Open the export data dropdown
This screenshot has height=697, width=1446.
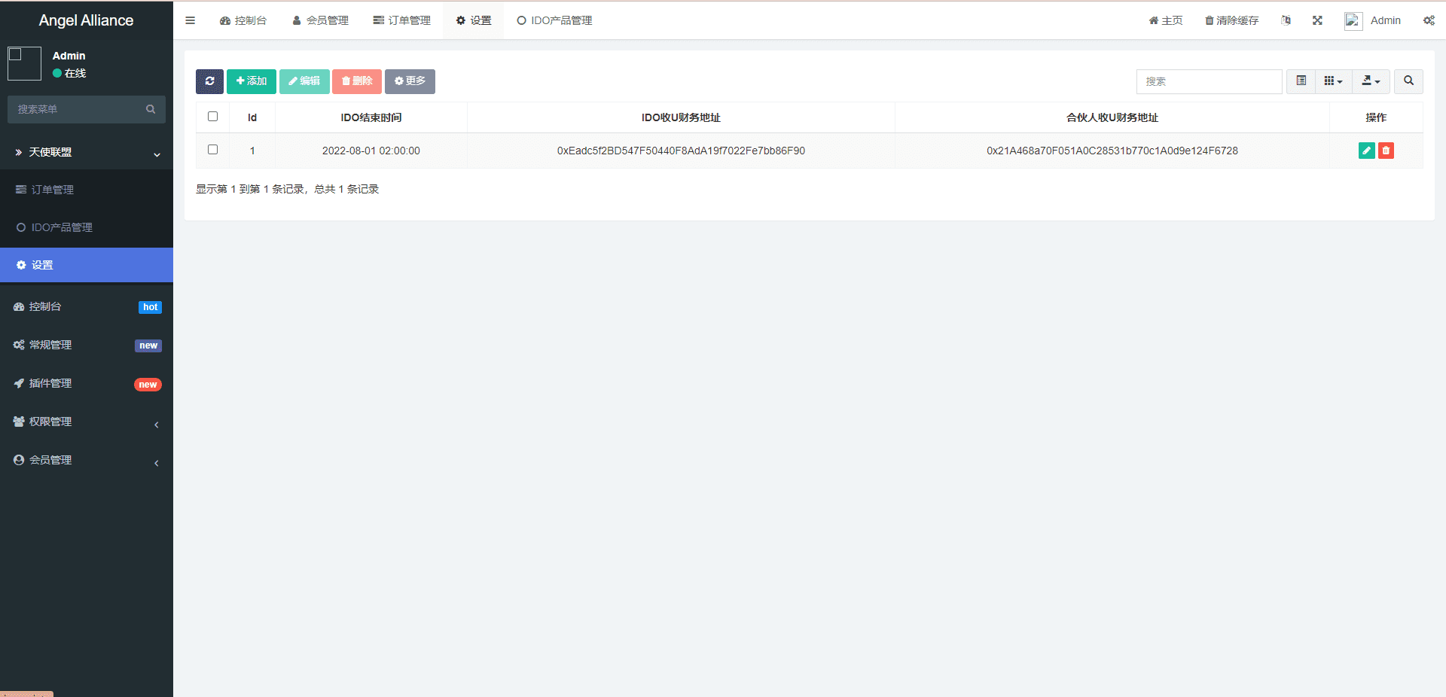tap(1371, 81)
